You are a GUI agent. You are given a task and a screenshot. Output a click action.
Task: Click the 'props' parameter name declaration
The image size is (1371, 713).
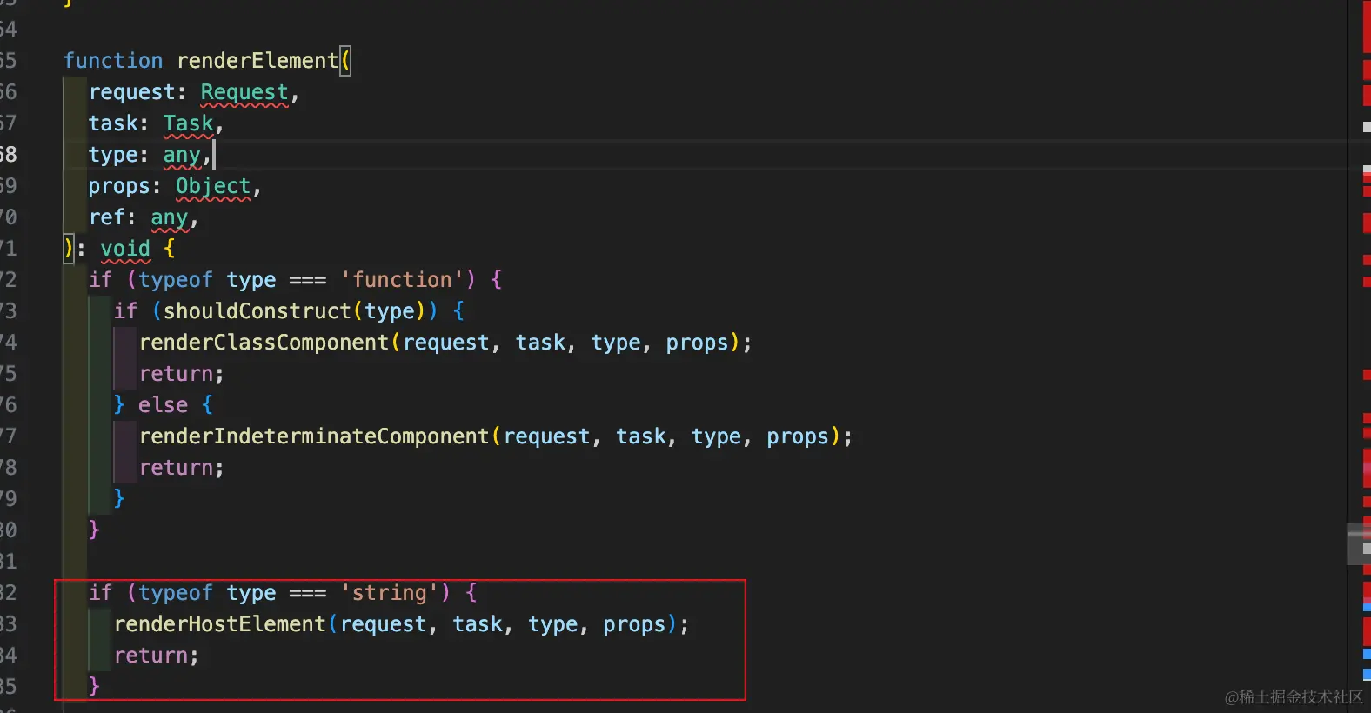(x=119, y=186)
